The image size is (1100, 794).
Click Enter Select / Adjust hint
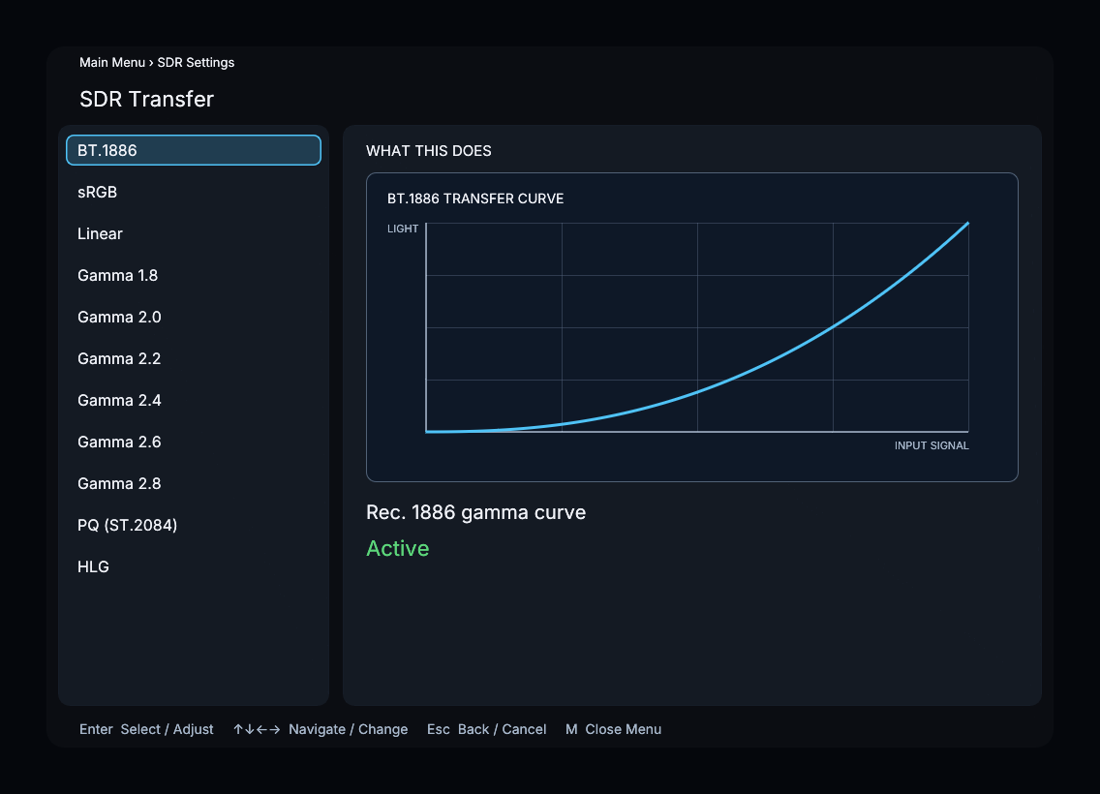[146, 729]
